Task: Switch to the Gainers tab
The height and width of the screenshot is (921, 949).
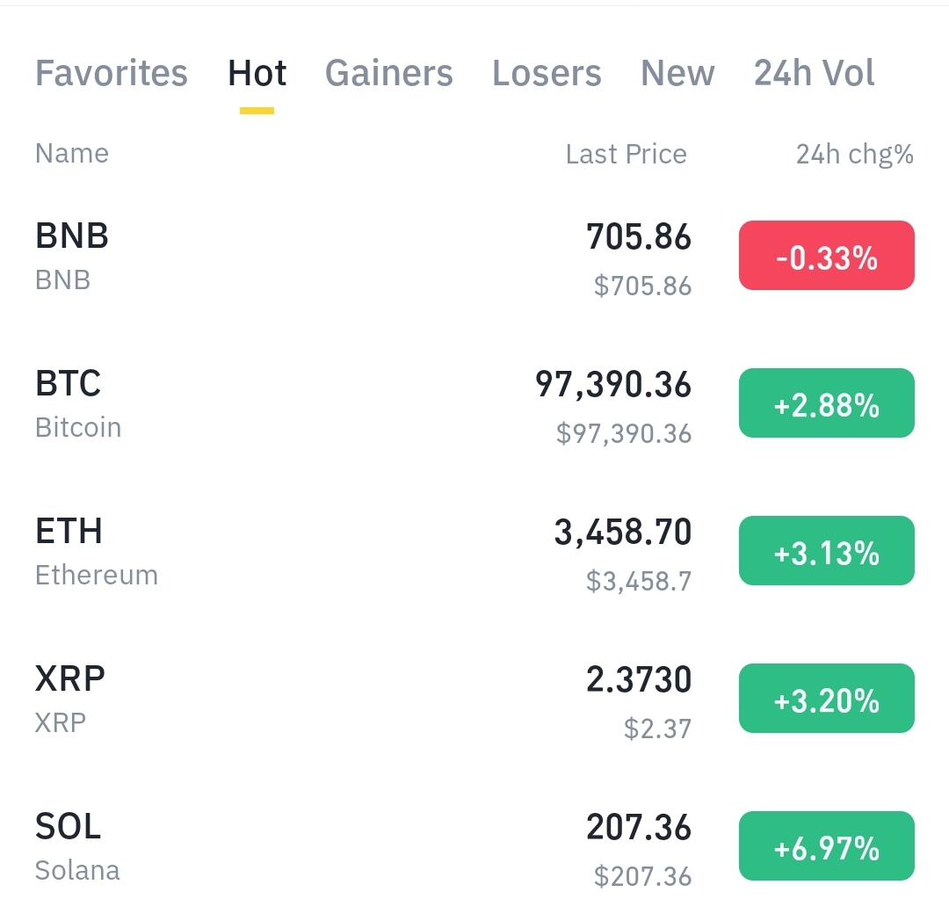Action: click(x=388, y=74)
